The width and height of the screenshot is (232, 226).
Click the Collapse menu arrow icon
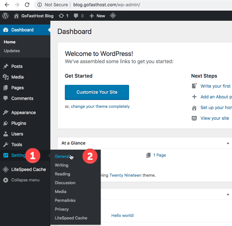[6, 180]
